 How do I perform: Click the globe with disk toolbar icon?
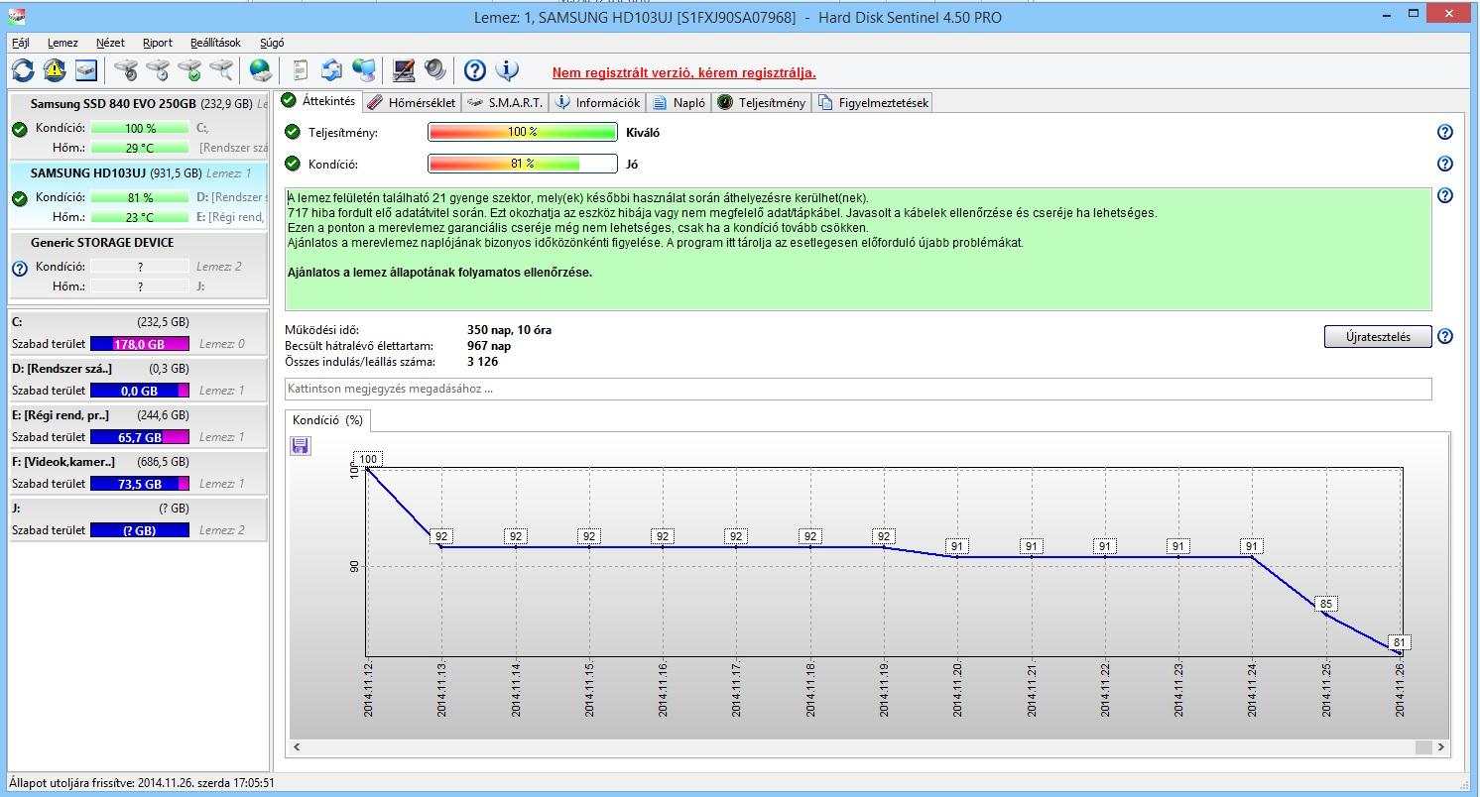(x=260, y=70)
